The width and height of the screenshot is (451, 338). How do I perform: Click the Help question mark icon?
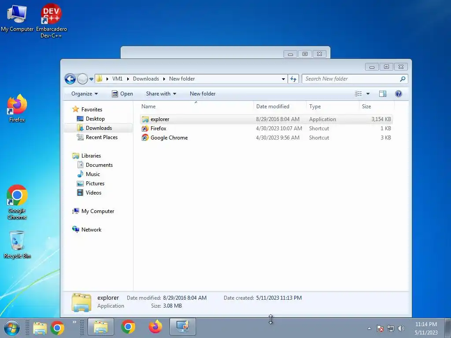pyautogui.click(x=398, y=94)
